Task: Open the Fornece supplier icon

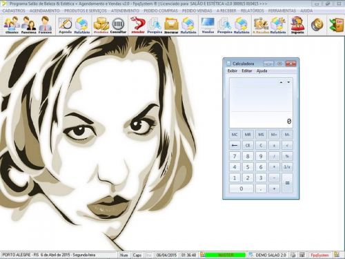Action: coord(46,25)
